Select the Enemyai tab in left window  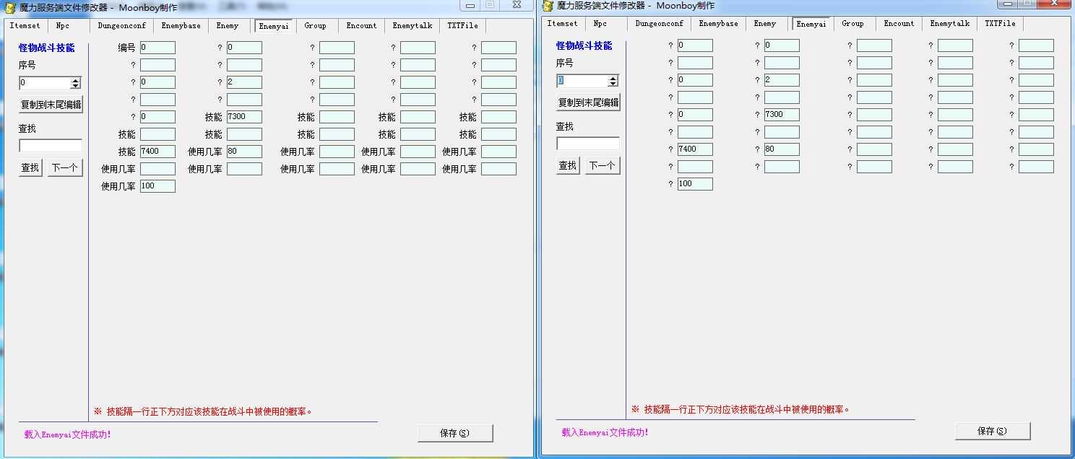coord(274,26)
